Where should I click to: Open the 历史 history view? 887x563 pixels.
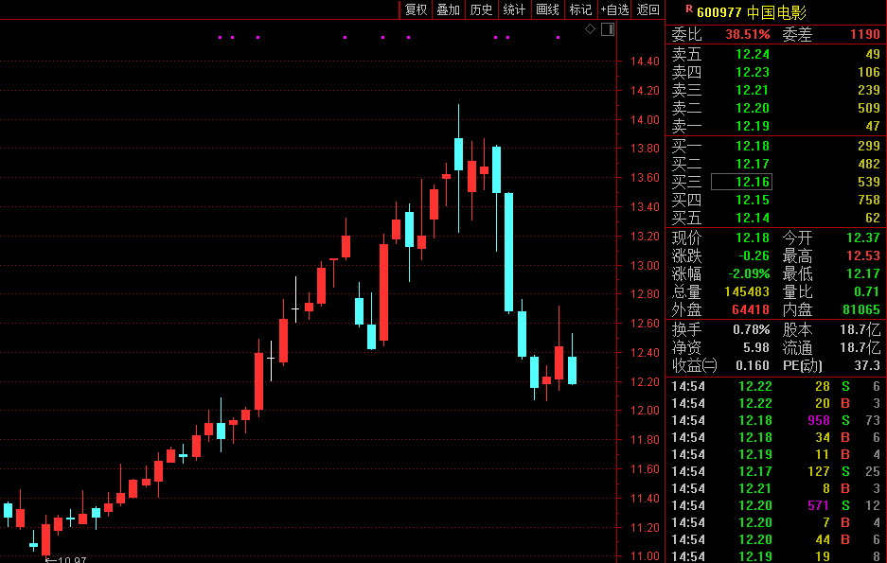(x=481, y=10)
